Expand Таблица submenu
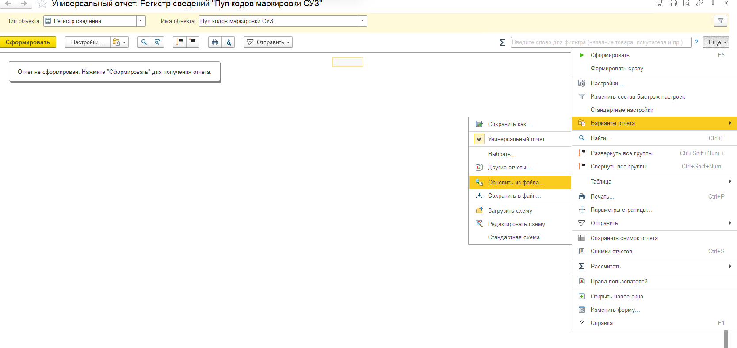 [654, 181]
